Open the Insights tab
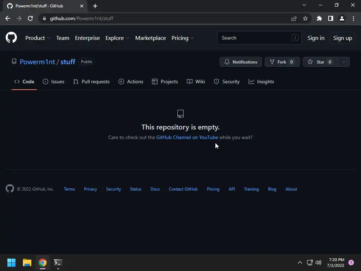This screenshot has width=361, height=271. pos(261,82)
